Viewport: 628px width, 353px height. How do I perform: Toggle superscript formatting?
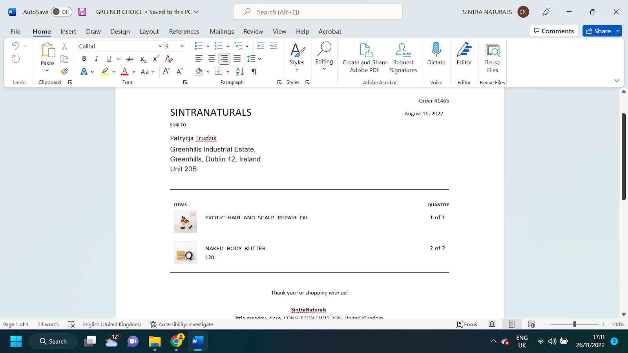click(x=155, y=59)
